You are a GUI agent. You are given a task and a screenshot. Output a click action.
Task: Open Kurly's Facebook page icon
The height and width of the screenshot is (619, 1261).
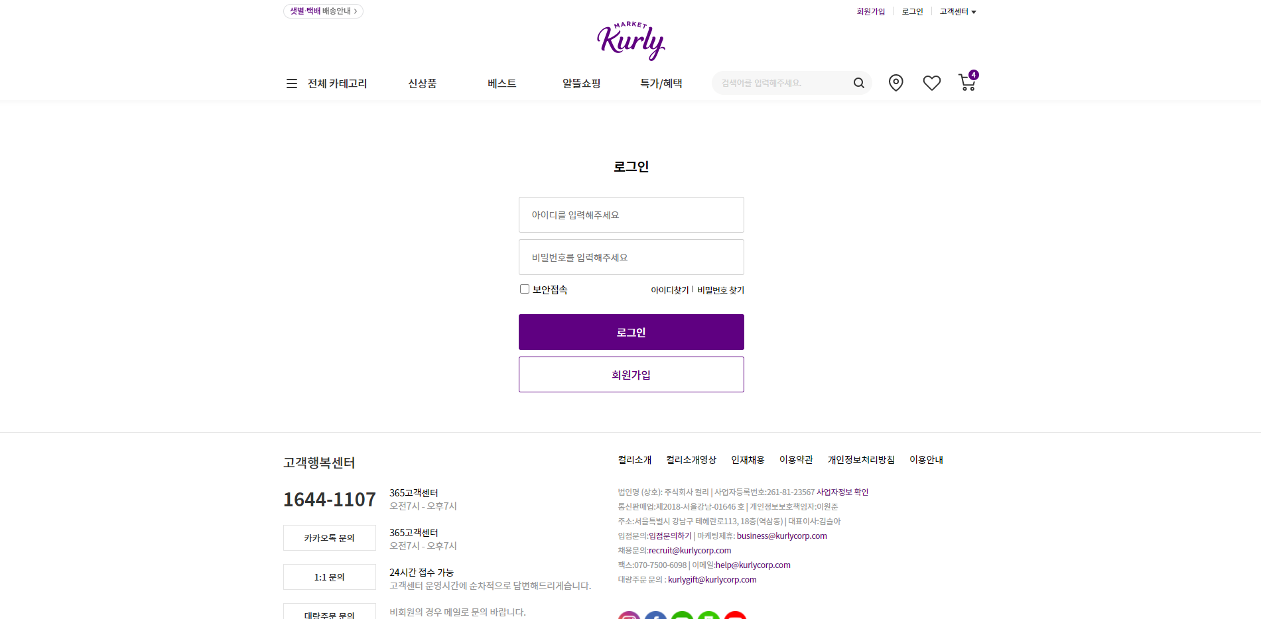point(655,617)
